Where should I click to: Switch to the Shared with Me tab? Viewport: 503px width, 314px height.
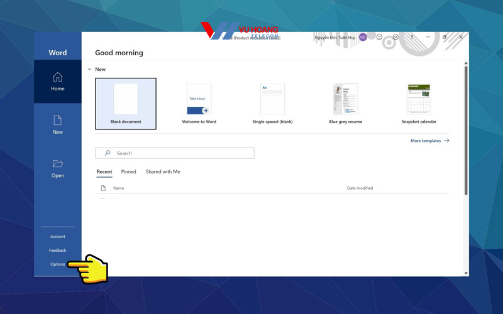click(163, 171)
